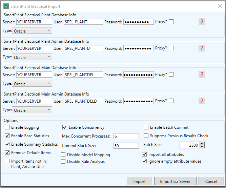Expand the Plant Admin Database Type dropdown

click(32, 57)
